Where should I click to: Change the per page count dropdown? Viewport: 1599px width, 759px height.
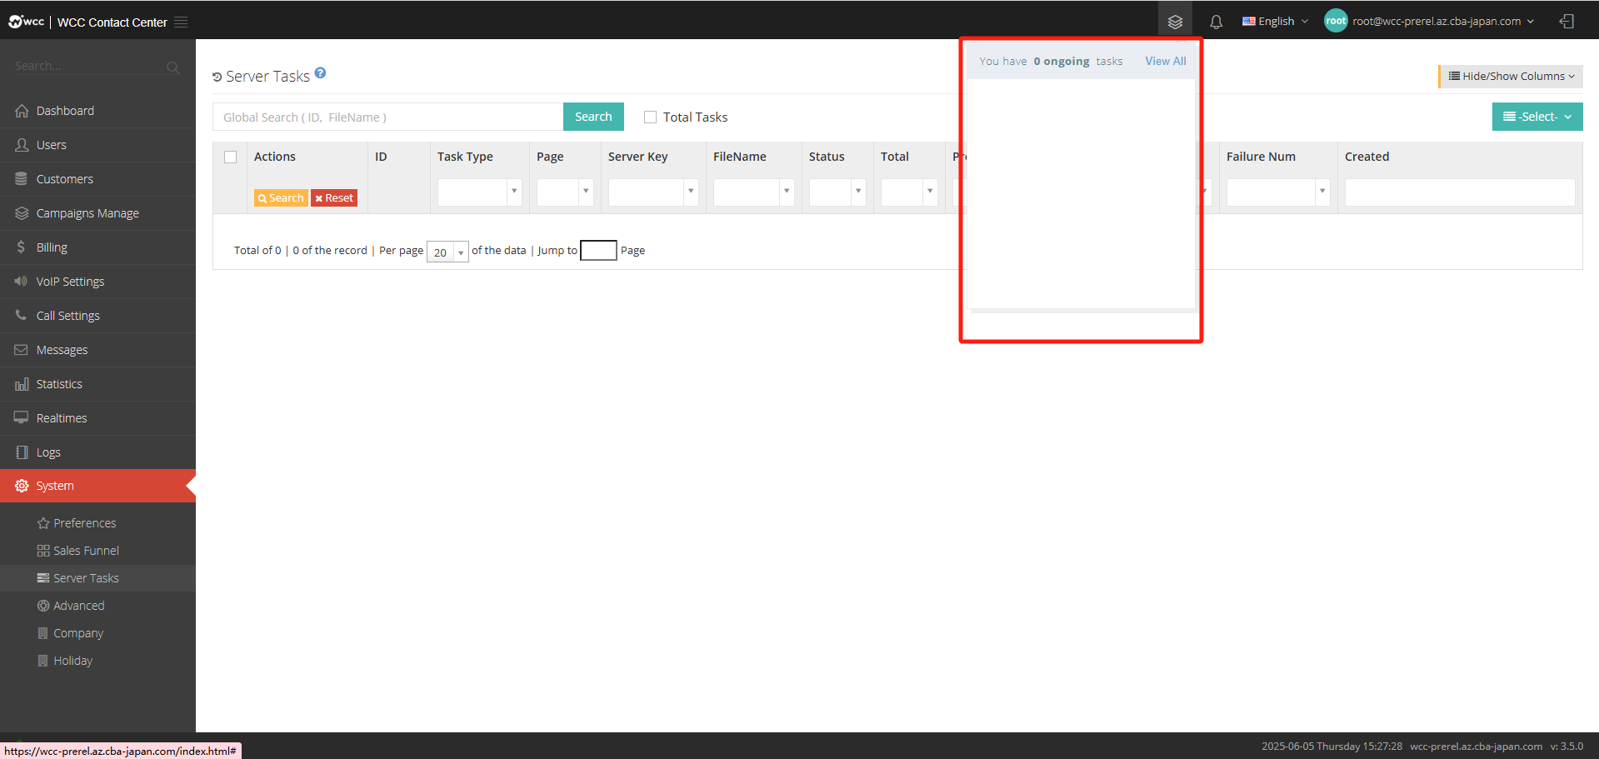447,252
